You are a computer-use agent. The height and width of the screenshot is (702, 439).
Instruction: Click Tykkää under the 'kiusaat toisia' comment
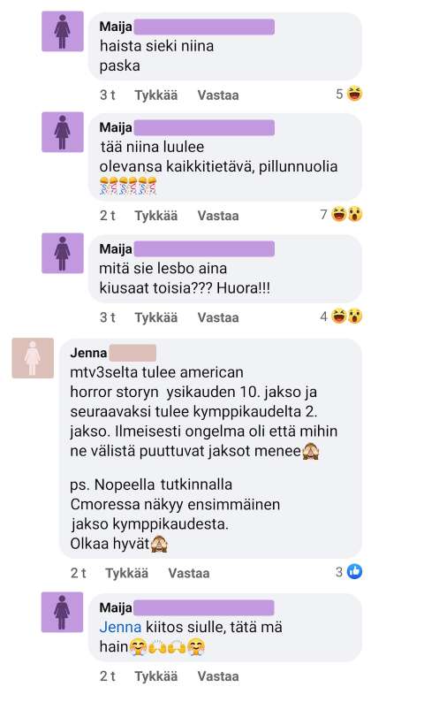coord(155,317)
